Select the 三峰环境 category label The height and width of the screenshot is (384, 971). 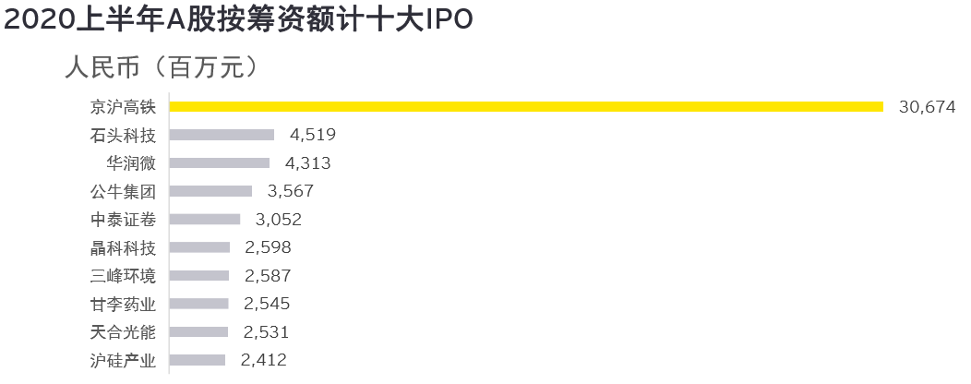pyautogui.click(x=123, y=276)
